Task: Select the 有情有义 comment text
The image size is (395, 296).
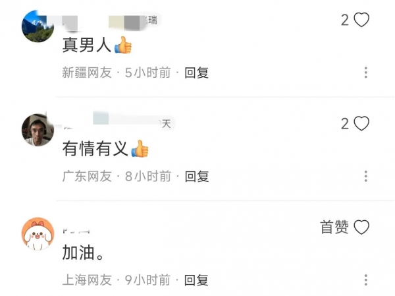Action: coord(105,148)
